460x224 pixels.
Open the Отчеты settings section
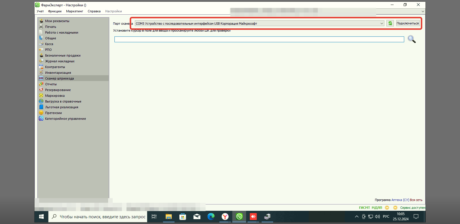[x=51, y=84]
